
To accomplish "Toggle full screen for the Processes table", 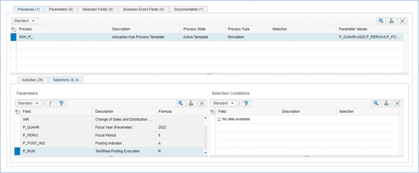I will coord(403,21).
